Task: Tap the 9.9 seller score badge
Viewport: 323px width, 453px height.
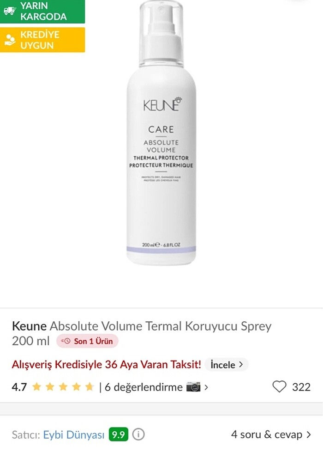Action: (x=118, y=434)
